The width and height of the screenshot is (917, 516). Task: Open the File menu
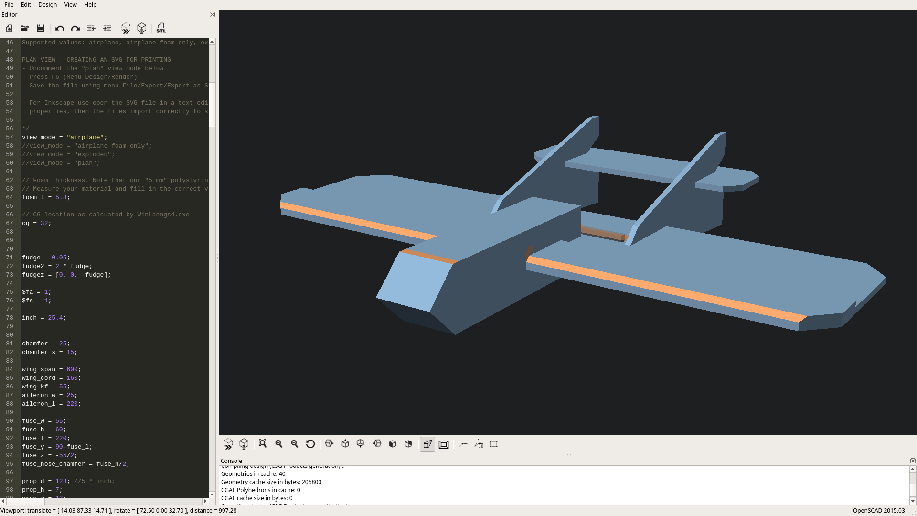tap(9, 5)
